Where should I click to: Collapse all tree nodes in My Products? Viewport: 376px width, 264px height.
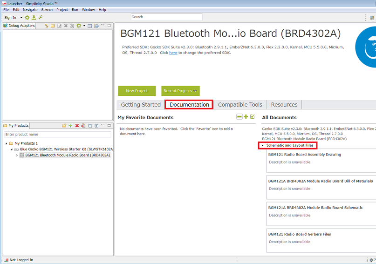90,126
